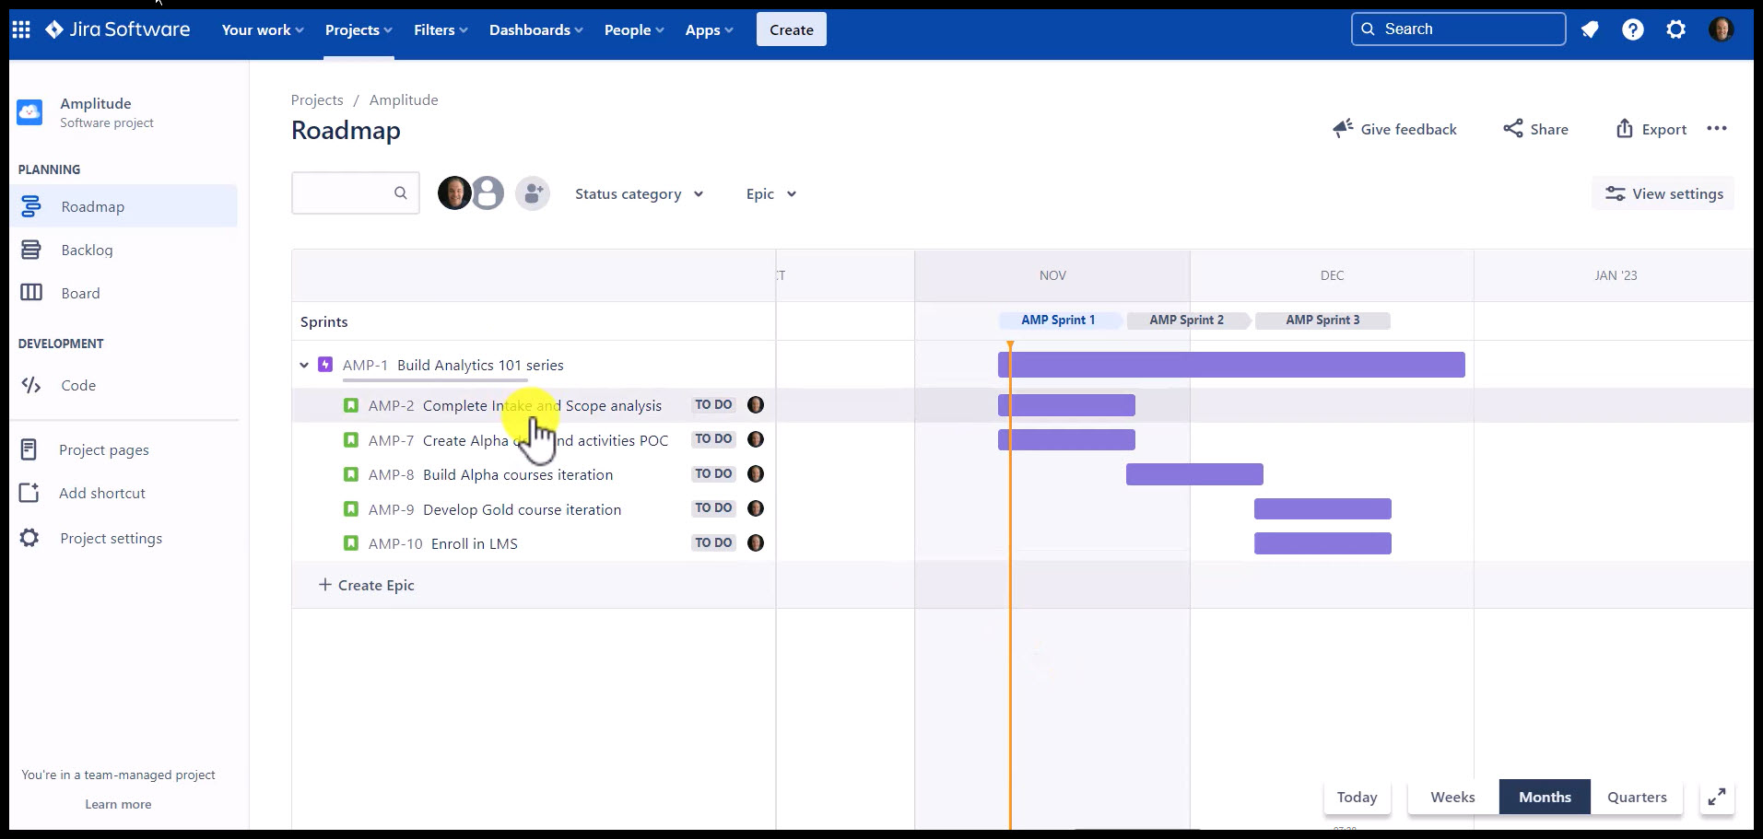This screenshot has width=1763, height=839.
Task: Open the Status category dropdown
Action: 639,194
